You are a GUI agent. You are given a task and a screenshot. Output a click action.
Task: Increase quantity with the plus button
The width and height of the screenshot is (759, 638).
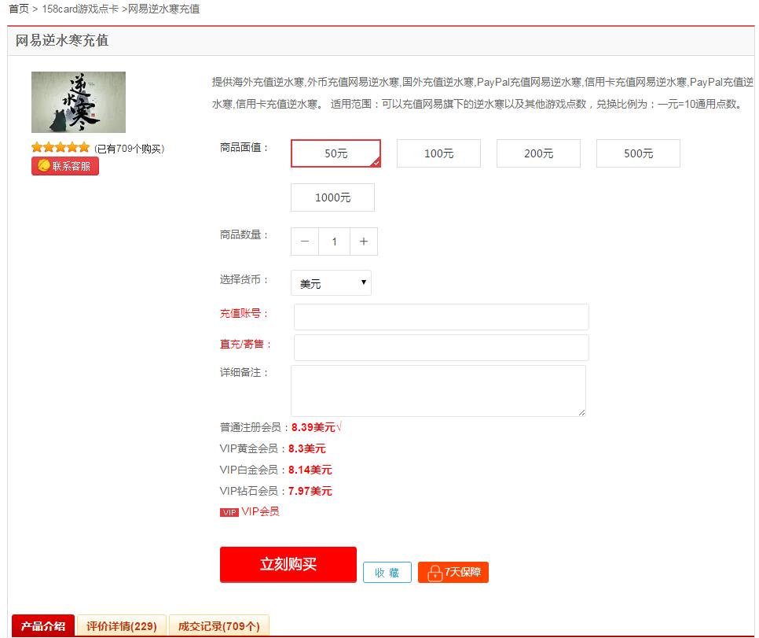(363, 242)
